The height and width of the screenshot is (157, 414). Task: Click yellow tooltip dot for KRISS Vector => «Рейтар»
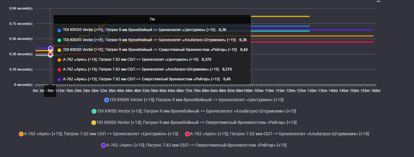59,50
